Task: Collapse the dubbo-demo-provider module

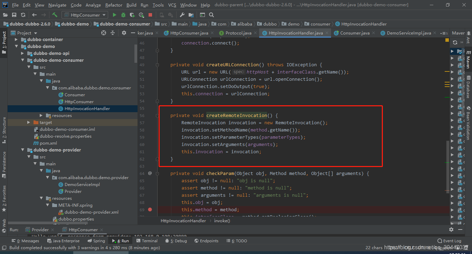Action: [22, 150]
